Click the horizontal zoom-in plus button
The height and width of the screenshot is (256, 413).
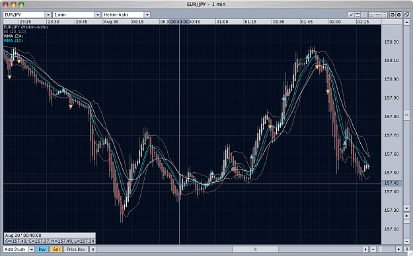(x=398, y=249)
